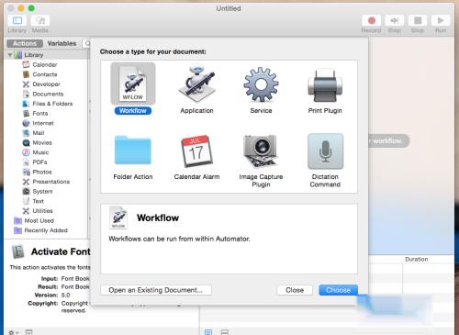Switch to the Actions tab
This screenshot has height=335, width=459.
coord(25,43)
